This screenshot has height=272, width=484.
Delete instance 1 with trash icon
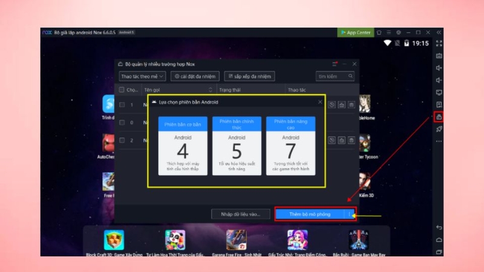tap(352, 105)
